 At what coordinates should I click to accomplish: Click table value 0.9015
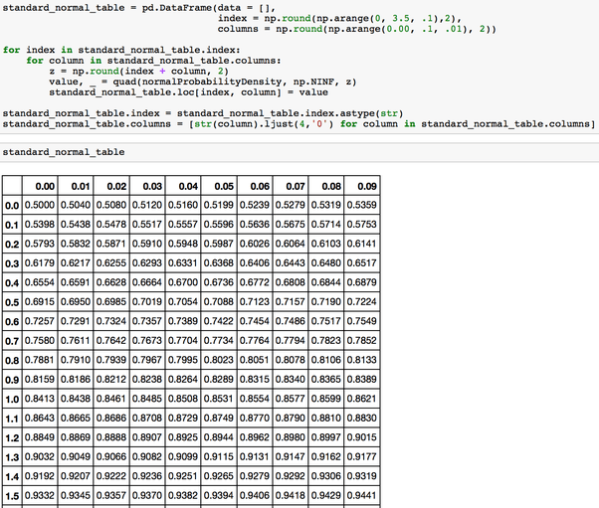tap(362, 437)
